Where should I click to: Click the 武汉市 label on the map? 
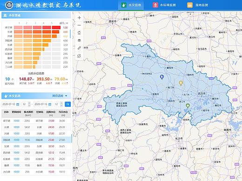point(202,93)
